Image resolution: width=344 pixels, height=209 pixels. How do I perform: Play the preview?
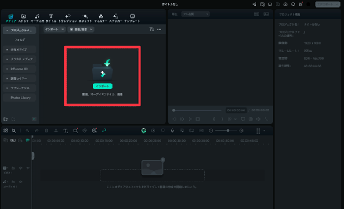coord(190,119)
